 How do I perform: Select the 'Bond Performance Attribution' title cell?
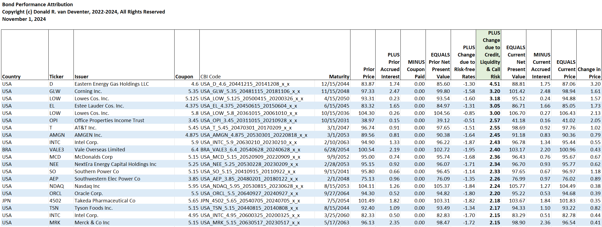(38, 5)
